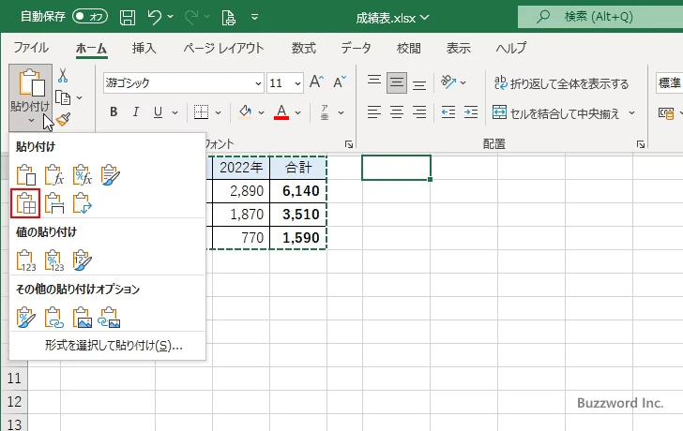This screenshot has height=431, width=683.
Task: Select Paste Formulas (fx) option
Action: (x=54, y=175)
